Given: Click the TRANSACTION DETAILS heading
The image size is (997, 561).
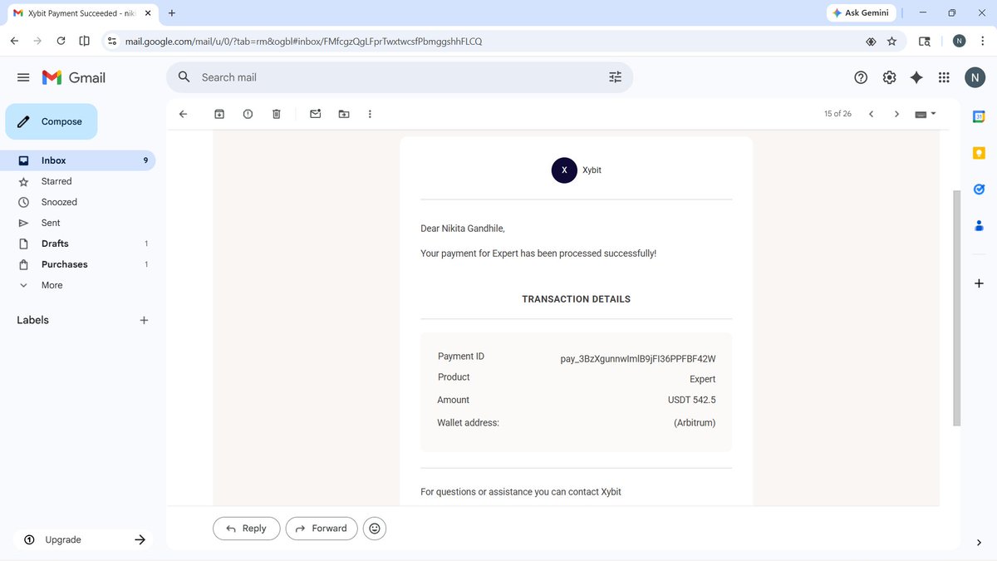Looking at the screenshot, I should 576,299.
